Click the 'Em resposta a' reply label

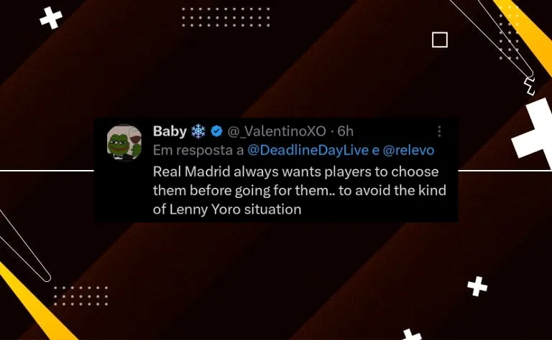click(198, 151)
